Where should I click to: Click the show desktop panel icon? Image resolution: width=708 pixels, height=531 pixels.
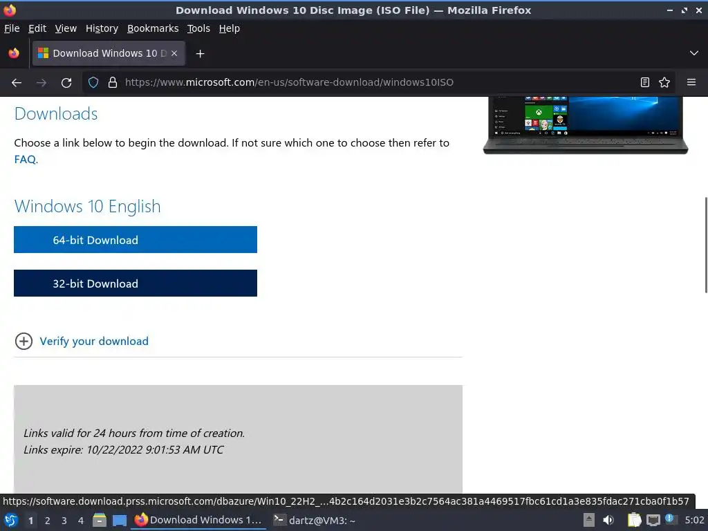point(120,521)
